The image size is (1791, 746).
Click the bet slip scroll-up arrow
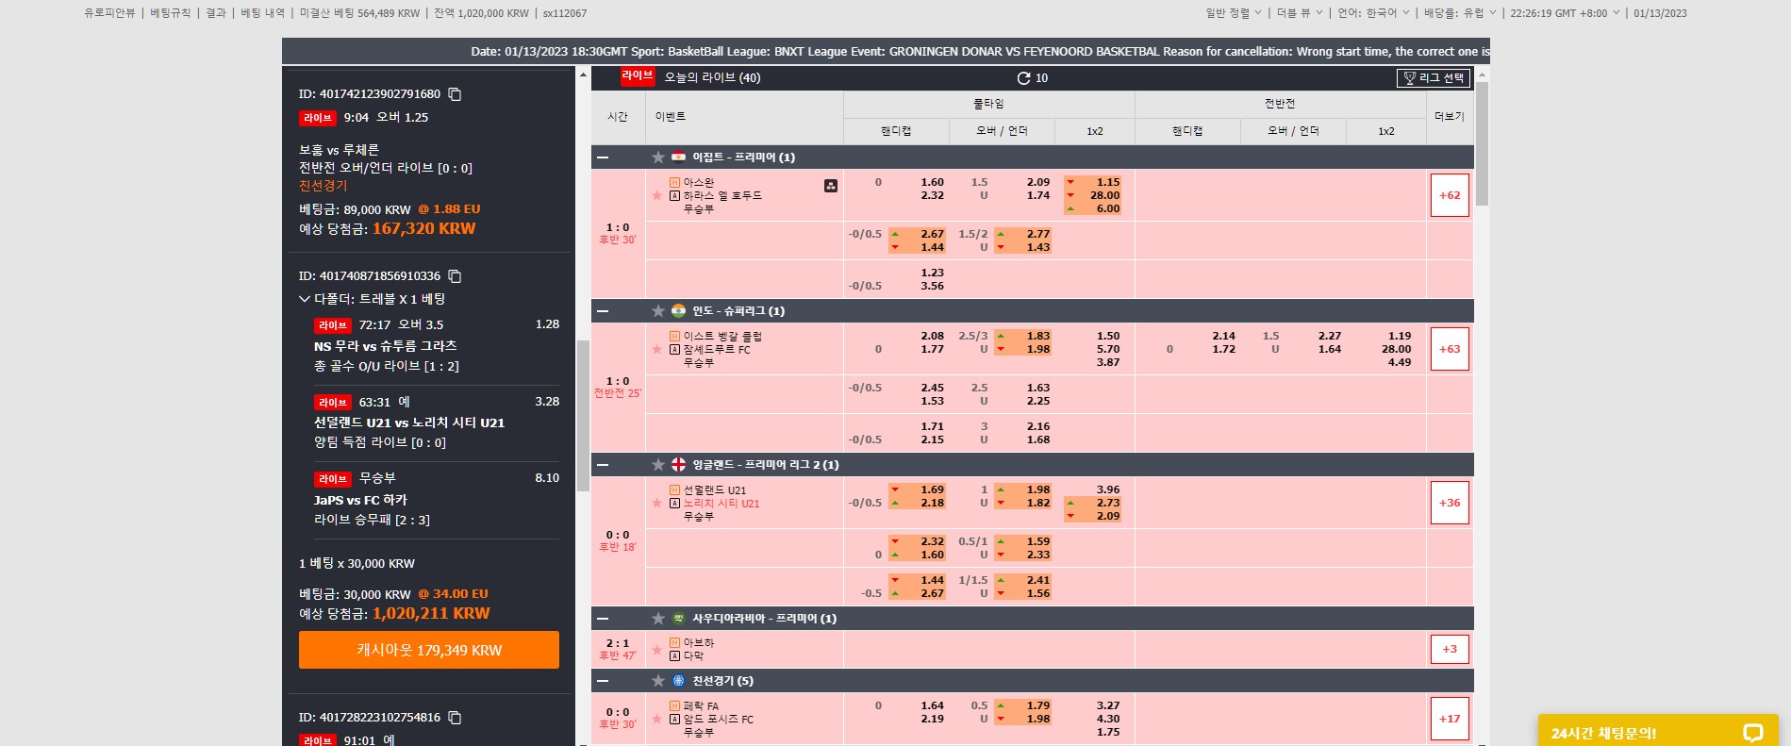coord(583,75)
